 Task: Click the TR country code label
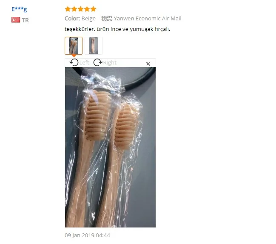point(26,20)
